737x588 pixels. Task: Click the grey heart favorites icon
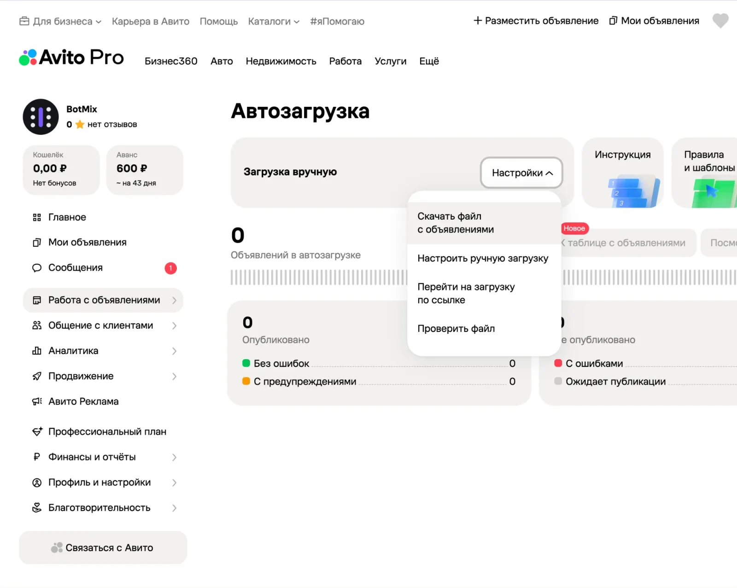point(720,21)
